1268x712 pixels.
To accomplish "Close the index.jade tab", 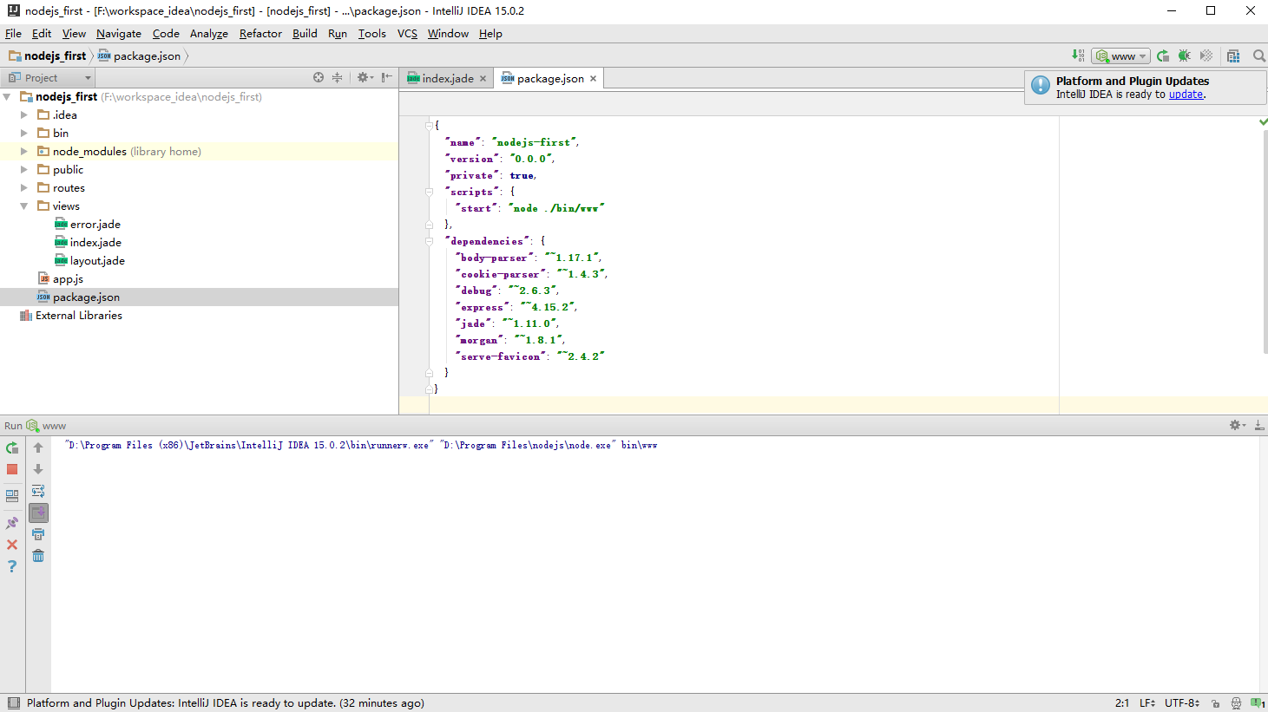I will tap(483, 78).
